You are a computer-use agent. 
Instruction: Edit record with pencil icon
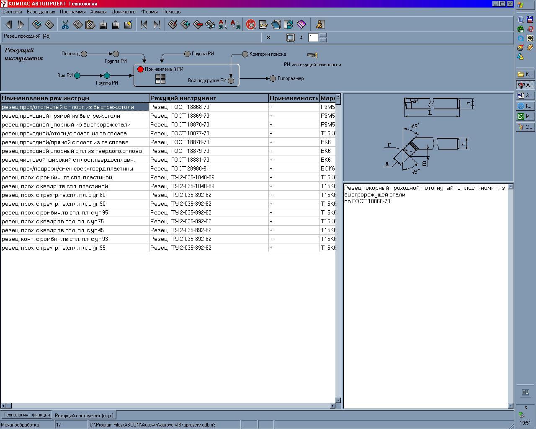point(173,24)
